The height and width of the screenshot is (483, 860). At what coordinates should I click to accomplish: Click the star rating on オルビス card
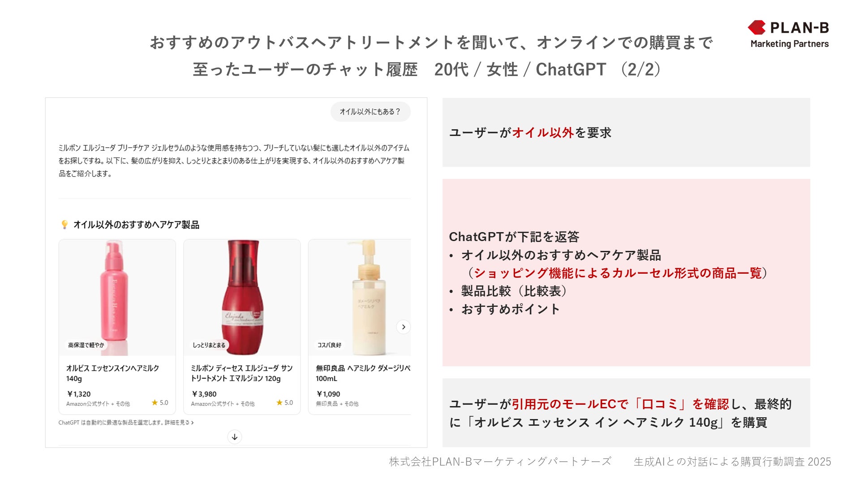pos(160,402)
